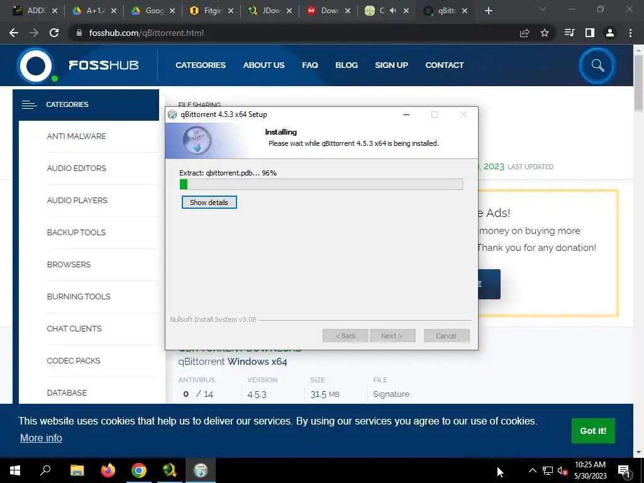Click Show details in installer
The image size is (644, 483).
click(x=209, y=202)
